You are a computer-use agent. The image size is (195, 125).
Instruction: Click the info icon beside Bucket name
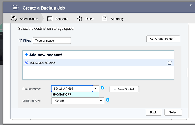[102, 88]
